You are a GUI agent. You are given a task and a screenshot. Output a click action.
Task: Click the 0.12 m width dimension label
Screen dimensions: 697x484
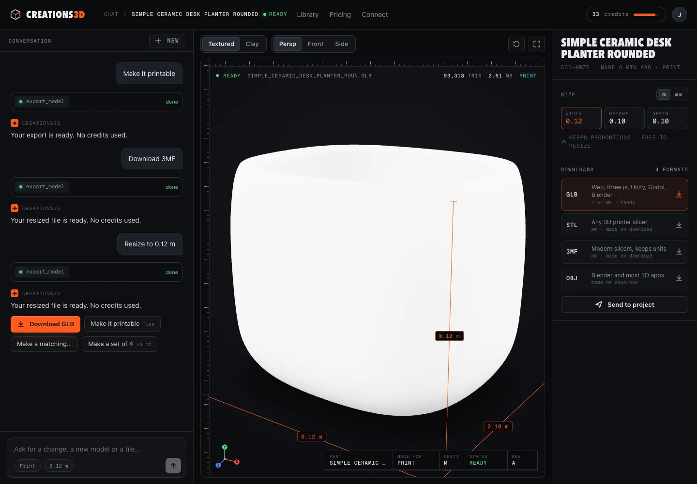[x=311, y=437]
